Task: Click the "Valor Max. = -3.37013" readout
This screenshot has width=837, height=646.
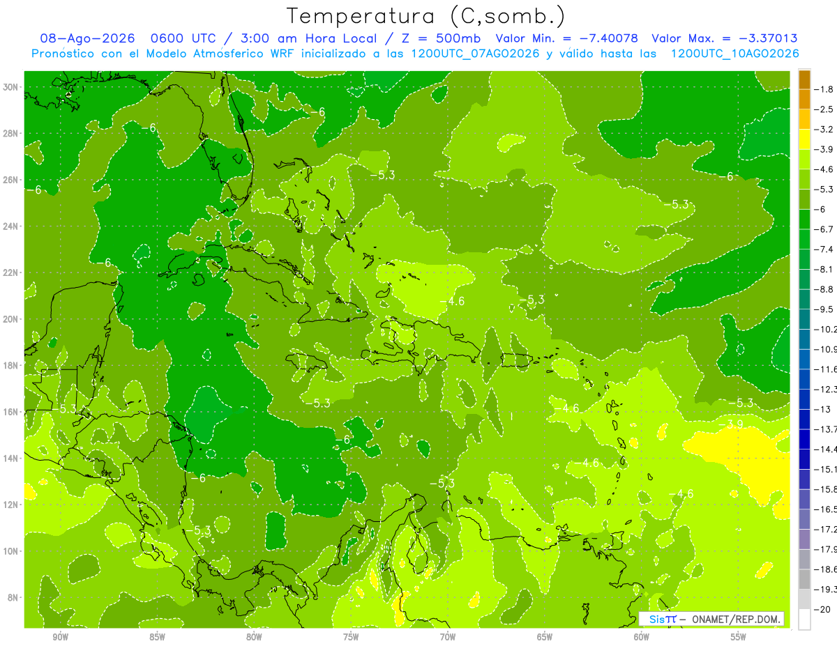Action: click(x=724, y=39)
